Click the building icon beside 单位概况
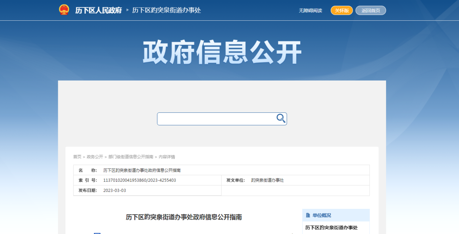Screen dimensions: 459x234 [308, 215]
